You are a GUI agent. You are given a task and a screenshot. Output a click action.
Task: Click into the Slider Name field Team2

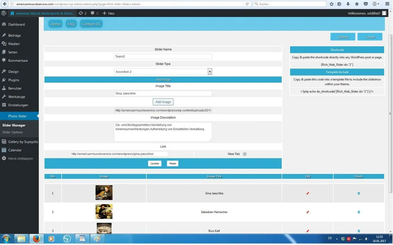[x=163, y=57]
